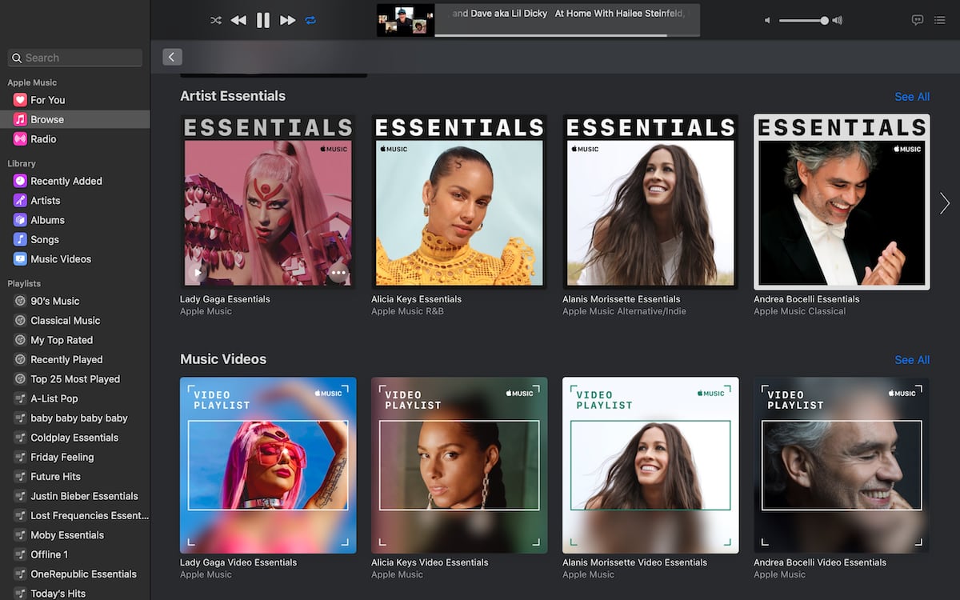This screenshot has height=600, width=960.
Task: See All Music Videos
Action: (x=911, y=360)
